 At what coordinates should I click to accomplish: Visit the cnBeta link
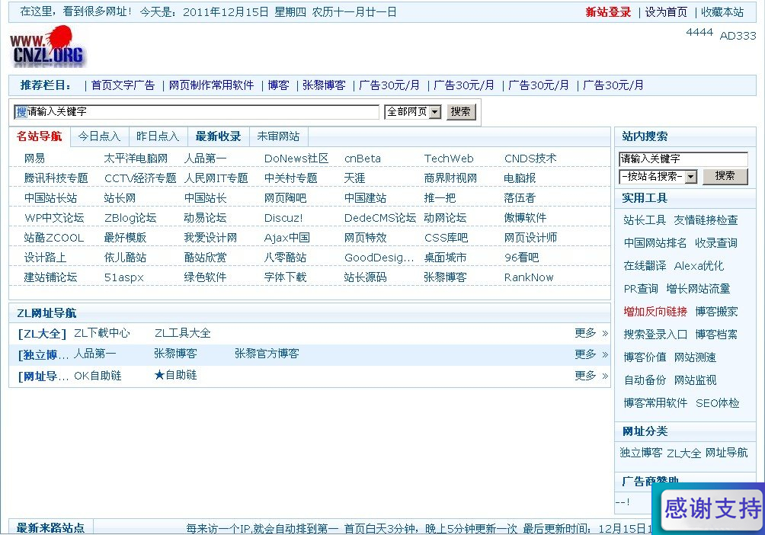(363, 159)
